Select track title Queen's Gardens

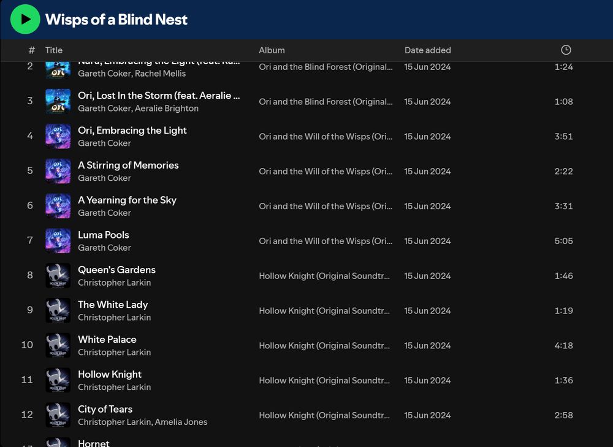click(x=116, y=269)
